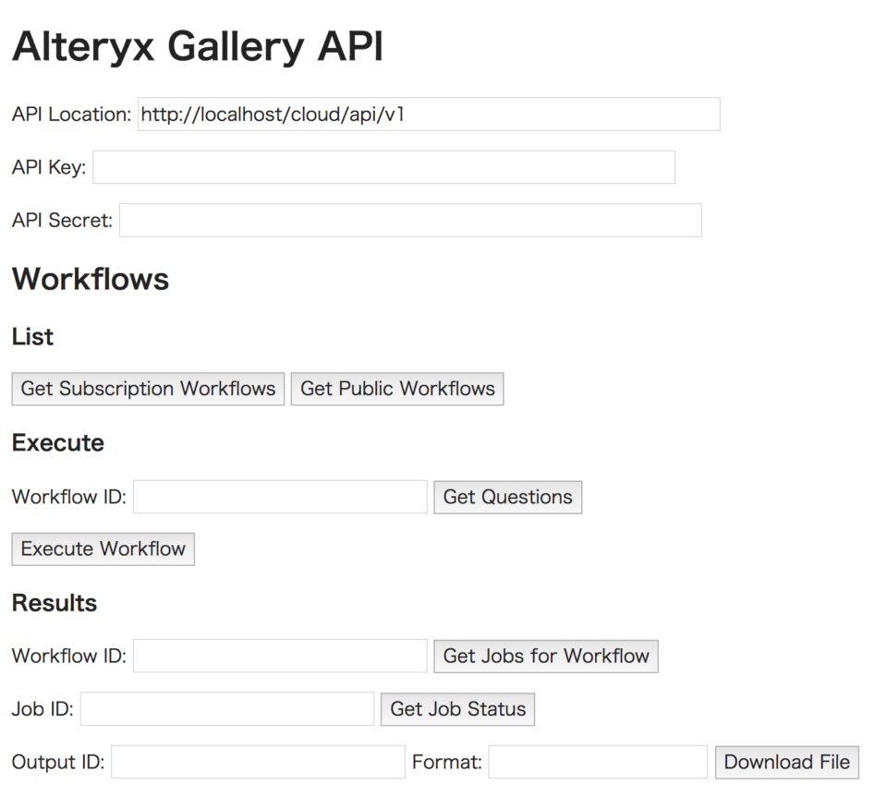
Task: Click inside the Output ID field
Action: [x=258, y=761]
